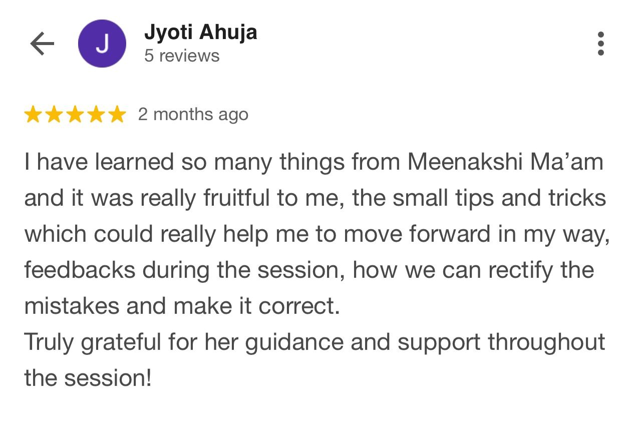Click the fourth yellow rating star
The width and height of the screenshot is (643, 422).
[x=96, y=115]
